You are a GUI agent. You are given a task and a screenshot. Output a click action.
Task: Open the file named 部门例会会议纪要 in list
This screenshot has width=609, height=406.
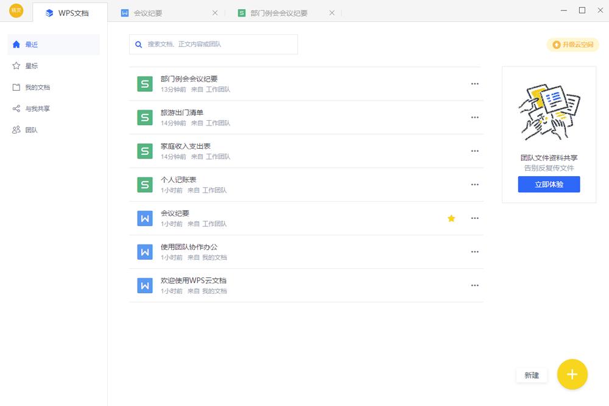click(189, 79)
